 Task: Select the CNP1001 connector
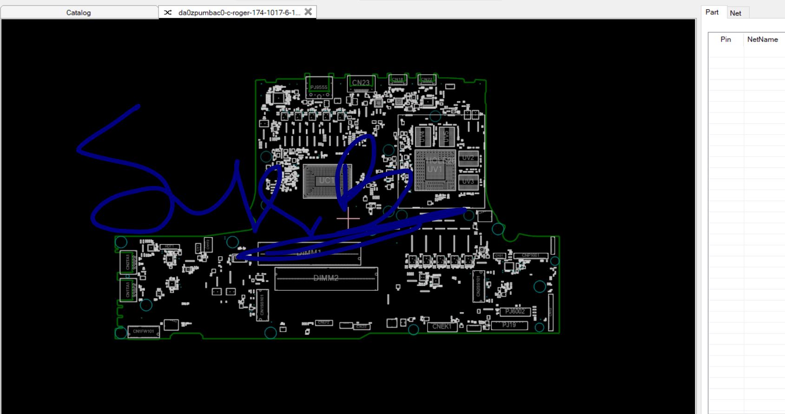[530, 256]
